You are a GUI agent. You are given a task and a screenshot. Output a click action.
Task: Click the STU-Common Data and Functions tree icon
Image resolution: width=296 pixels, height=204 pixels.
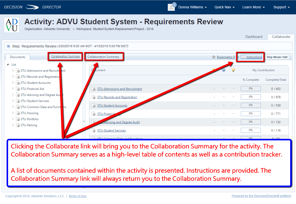18,107
